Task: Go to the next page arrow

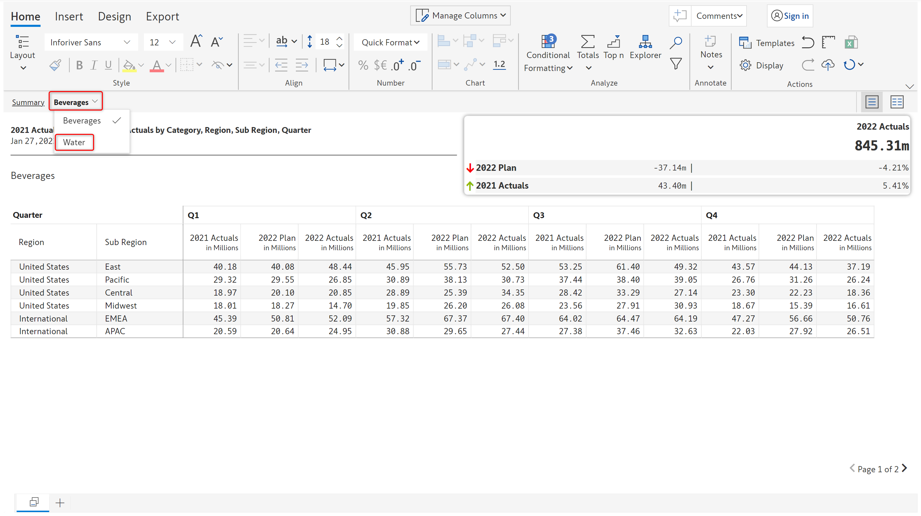Action: pos(904,468)
